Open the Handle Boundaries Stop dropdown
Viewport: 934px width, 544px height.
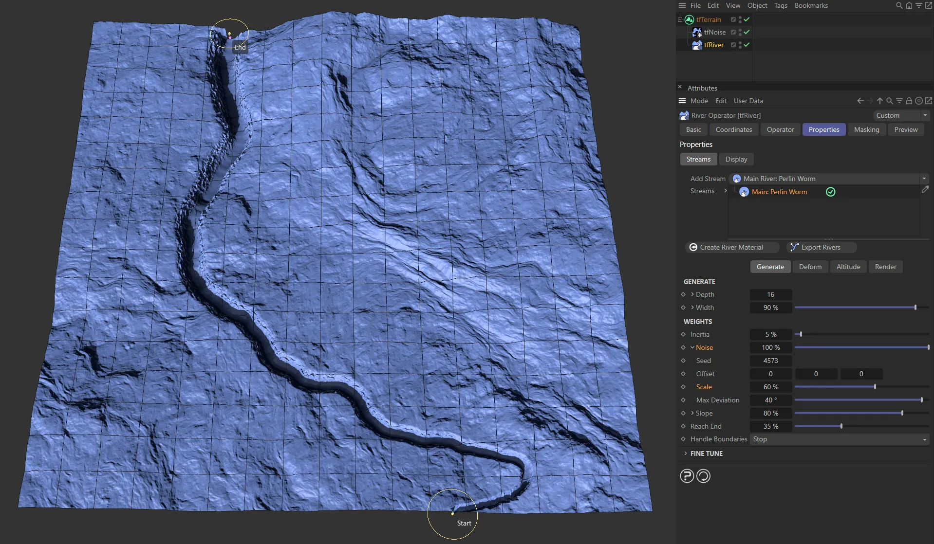click(923, 439)
